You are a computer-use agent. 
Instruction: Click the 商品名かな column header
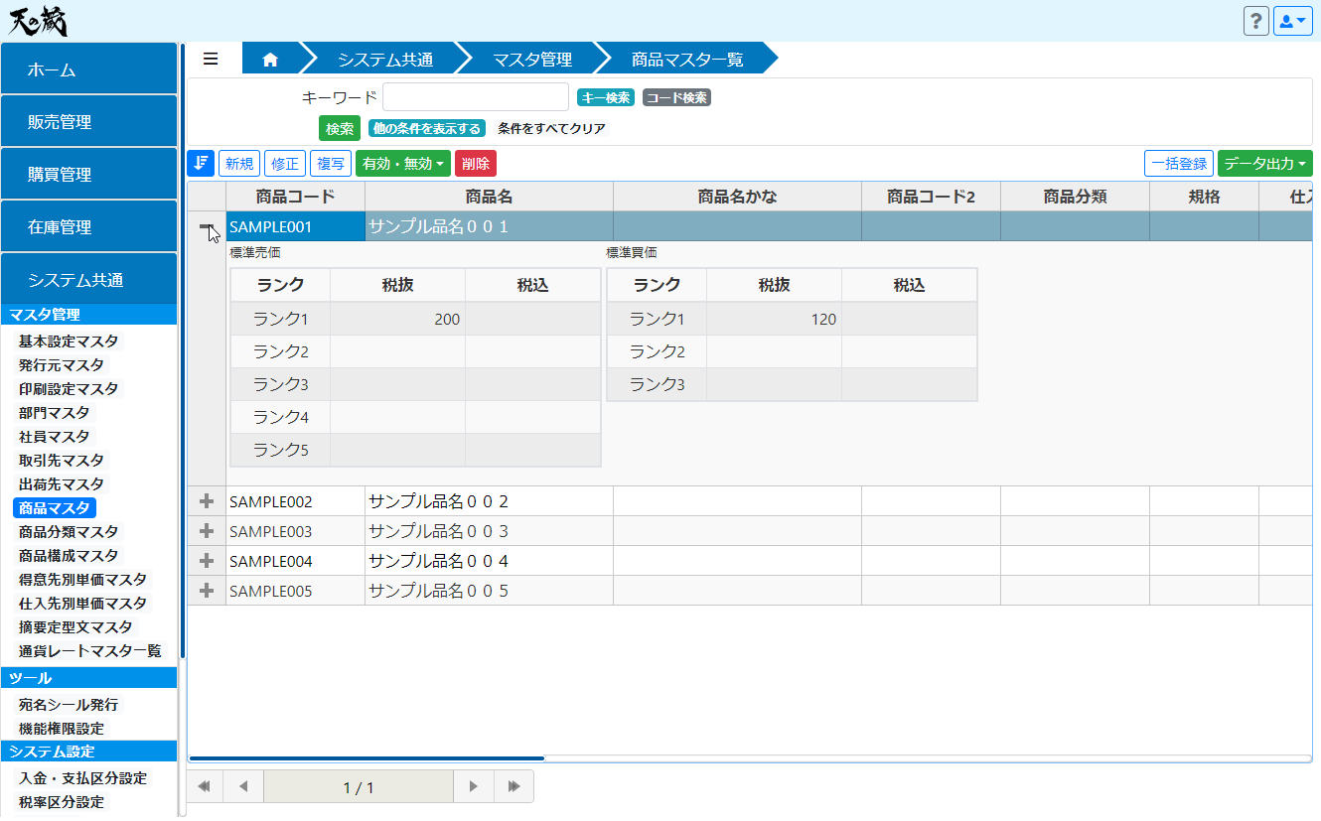tap(737, 197)
